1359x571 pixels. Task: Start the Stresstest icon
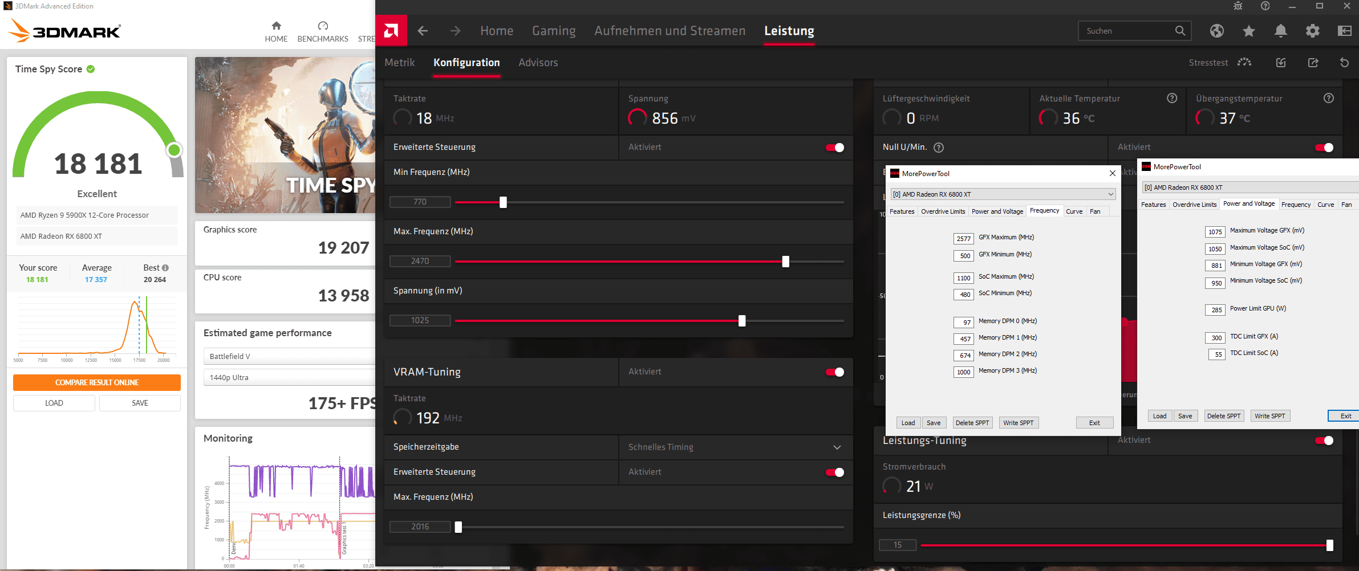[1244, 62]
